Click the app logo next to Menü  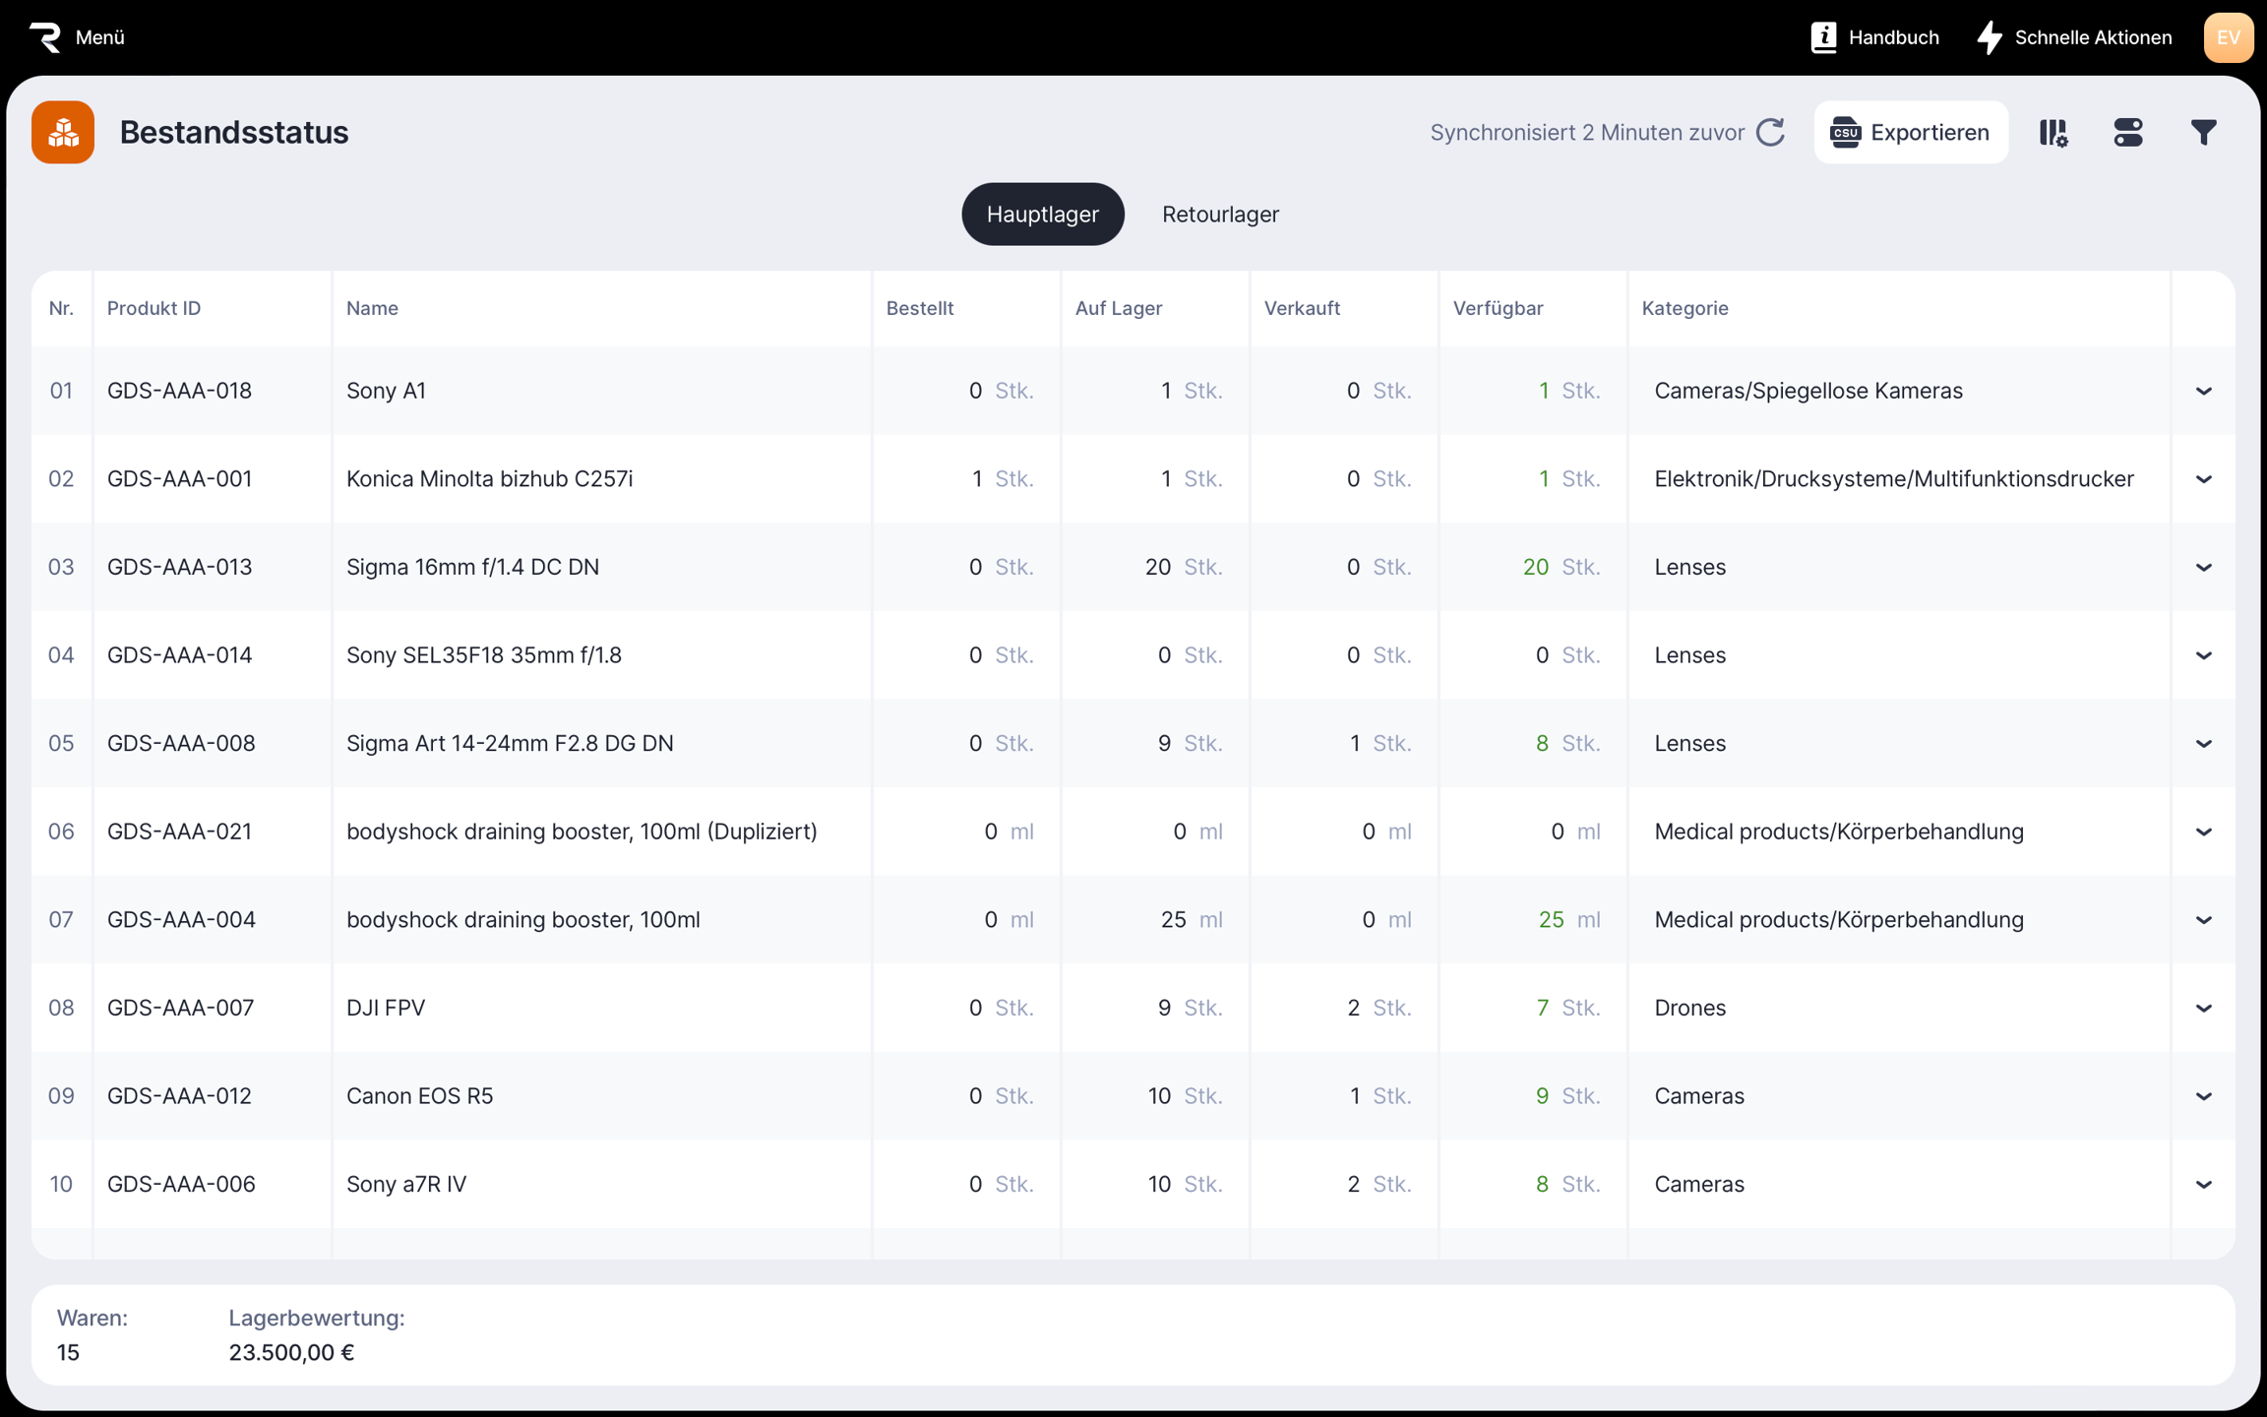tap(45, 37)
